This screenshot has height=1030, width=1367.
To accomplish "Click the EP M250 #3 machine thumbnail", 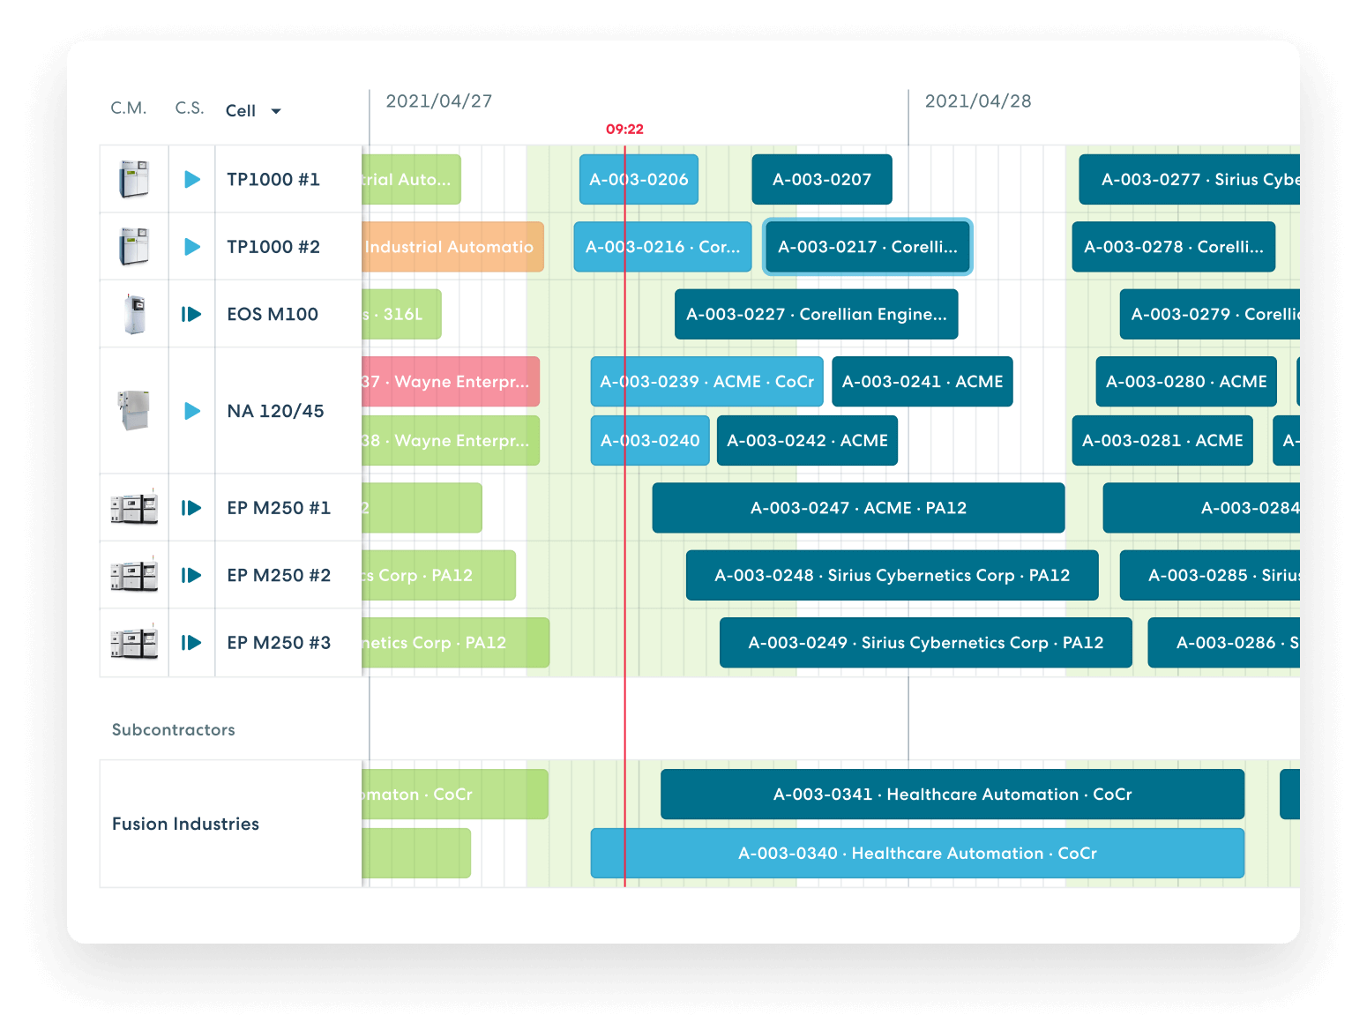I will point(134,642).
